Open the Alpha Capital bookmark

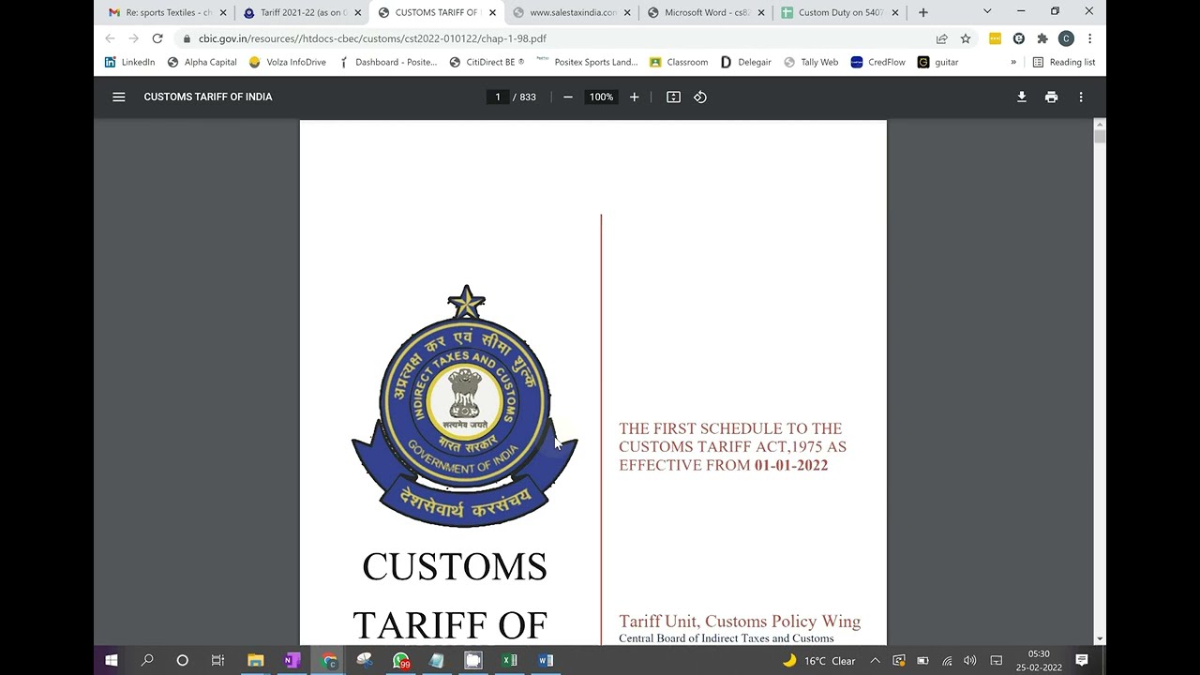[202, 62]
